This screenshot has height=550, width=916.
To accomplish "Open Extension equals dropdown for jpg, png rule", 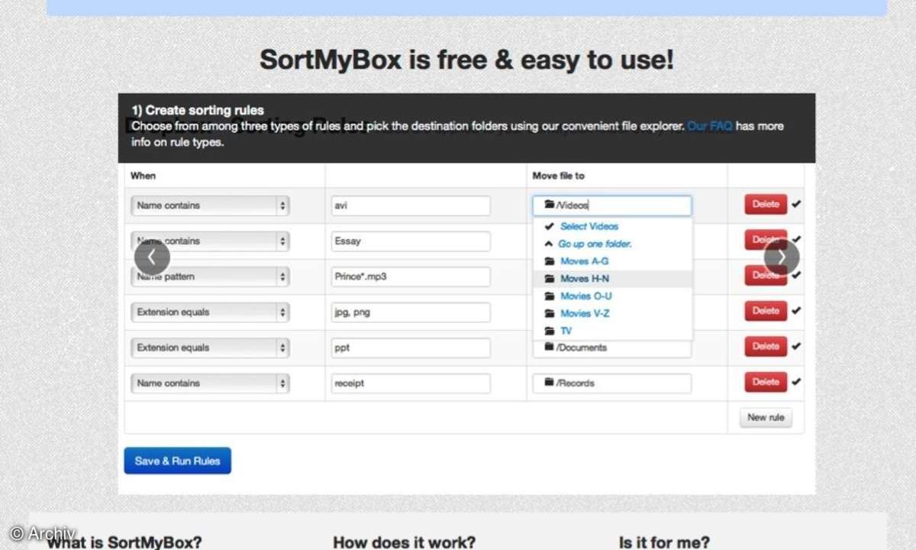I will point(210,312).
